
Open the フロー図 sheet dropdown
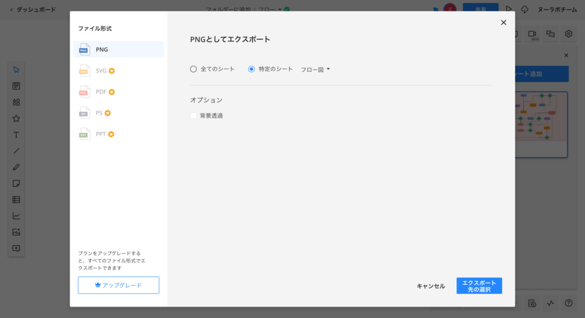pyautogui.click(x=315, y=70)
